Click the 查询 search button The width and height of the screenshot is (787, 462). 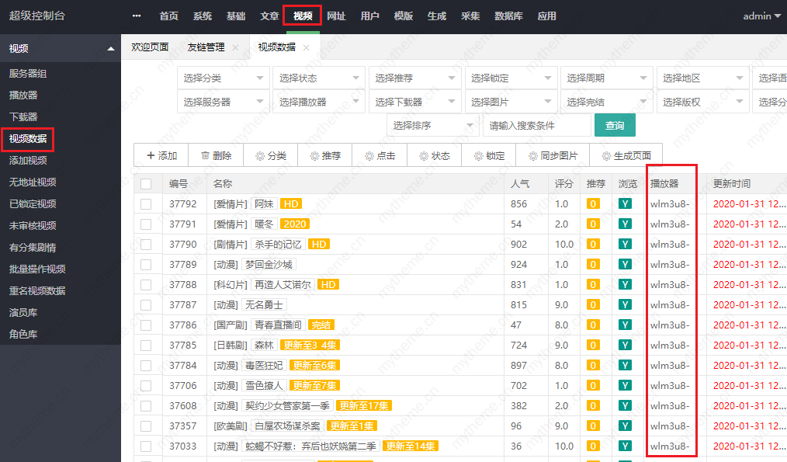coord(615,125)
